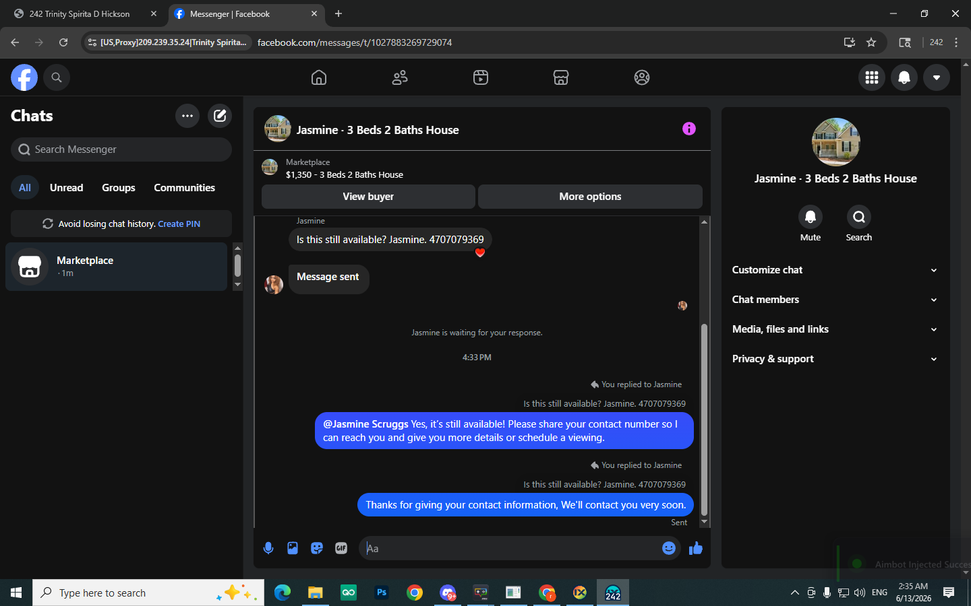Open the Facebook menu grid icon
971x606 pixels.
872,77
